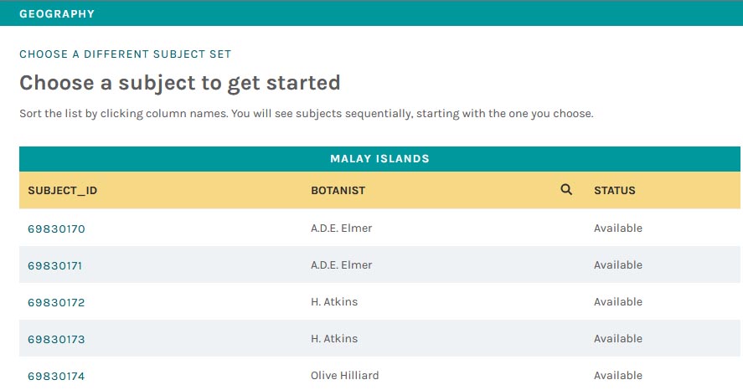
Task: Click the GEOGRAPHY header label
Action: point(57,13)
